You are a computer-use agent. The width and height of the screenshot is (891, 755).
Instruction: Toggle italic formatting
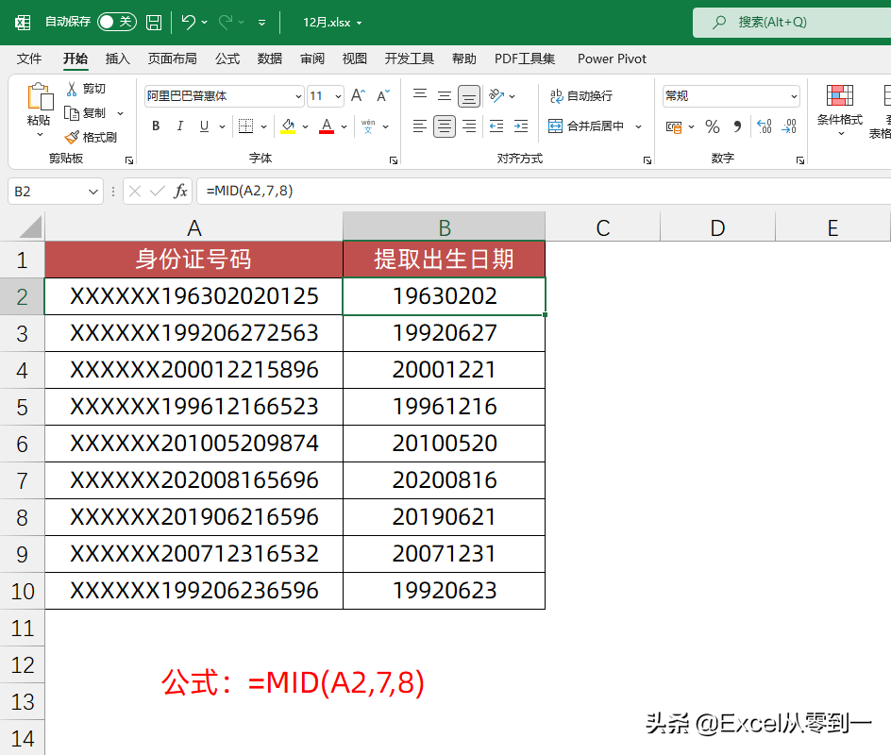tap(180, 125)
